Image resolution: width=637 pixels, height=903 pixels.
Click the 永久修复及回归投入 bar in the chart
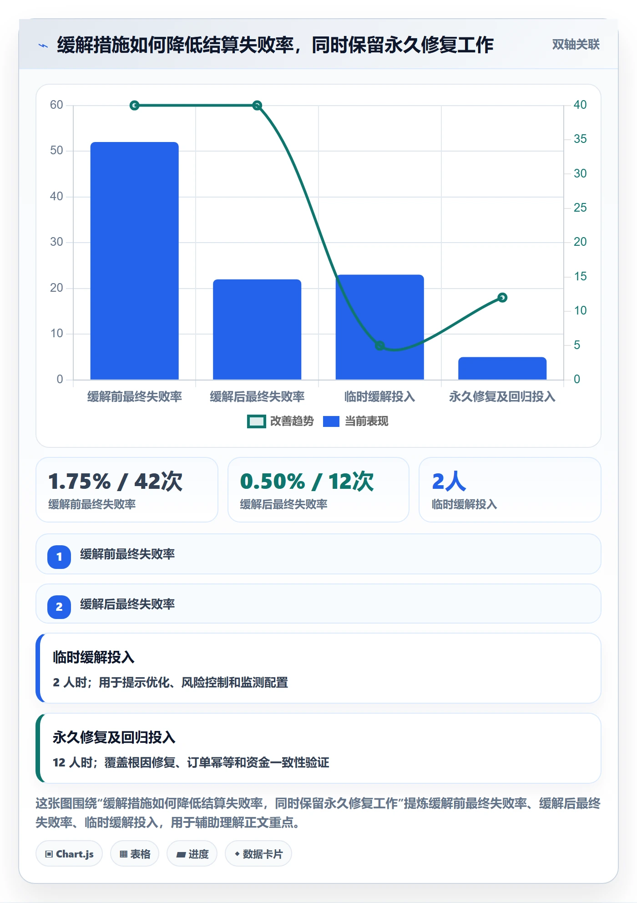502,368
